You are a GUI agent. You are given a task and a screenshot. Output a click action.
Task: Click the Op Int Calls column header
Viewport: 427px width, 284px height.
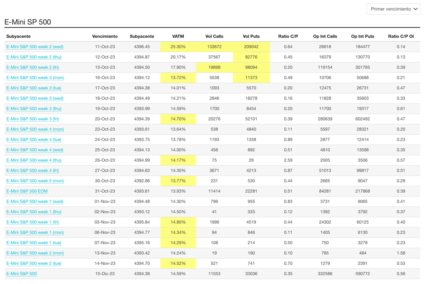(325, 36)
